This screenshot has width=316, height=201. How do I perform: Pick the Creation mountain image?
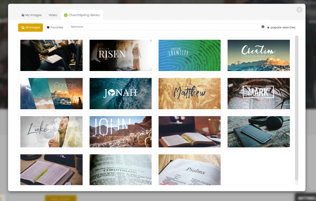point(259,55)
